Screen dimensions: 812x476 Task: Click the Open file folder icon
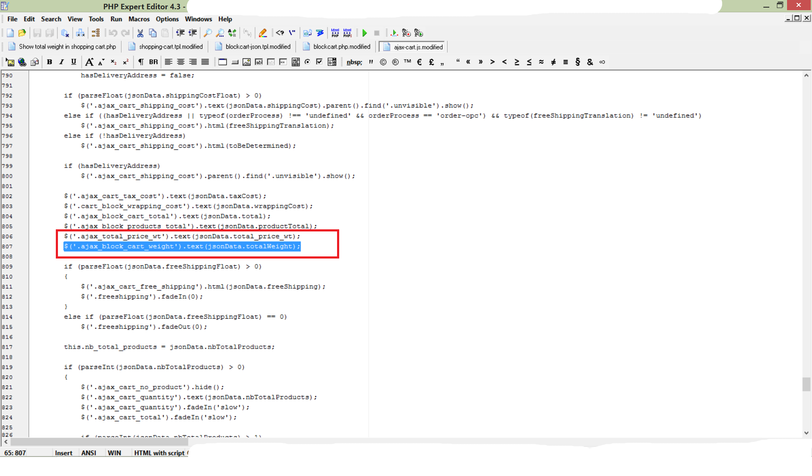click(x=22, y=33)
